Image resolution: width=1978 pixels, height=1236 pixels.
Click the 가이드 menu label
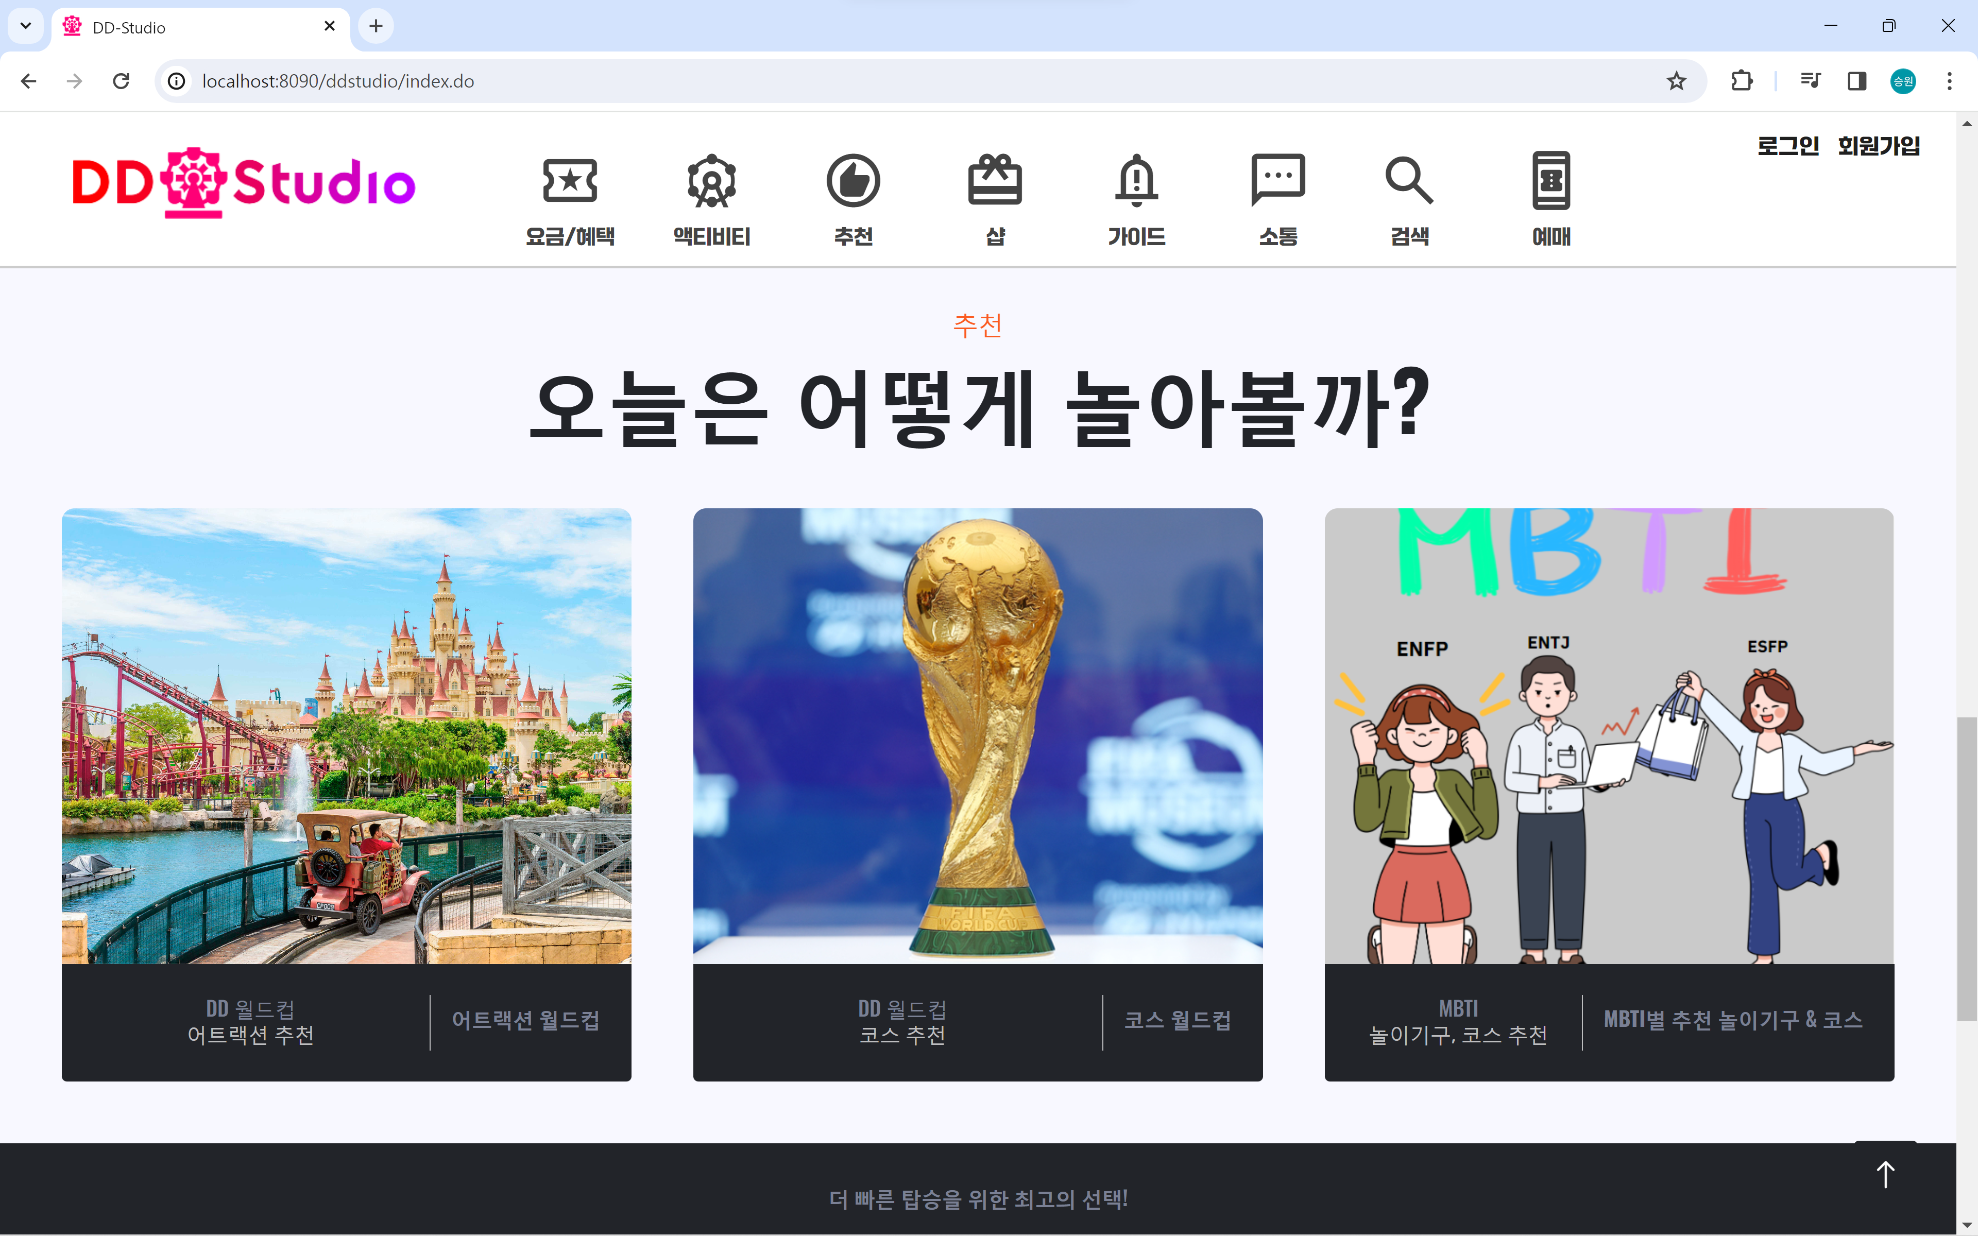pyautogui.click(x=1136, y=236)
